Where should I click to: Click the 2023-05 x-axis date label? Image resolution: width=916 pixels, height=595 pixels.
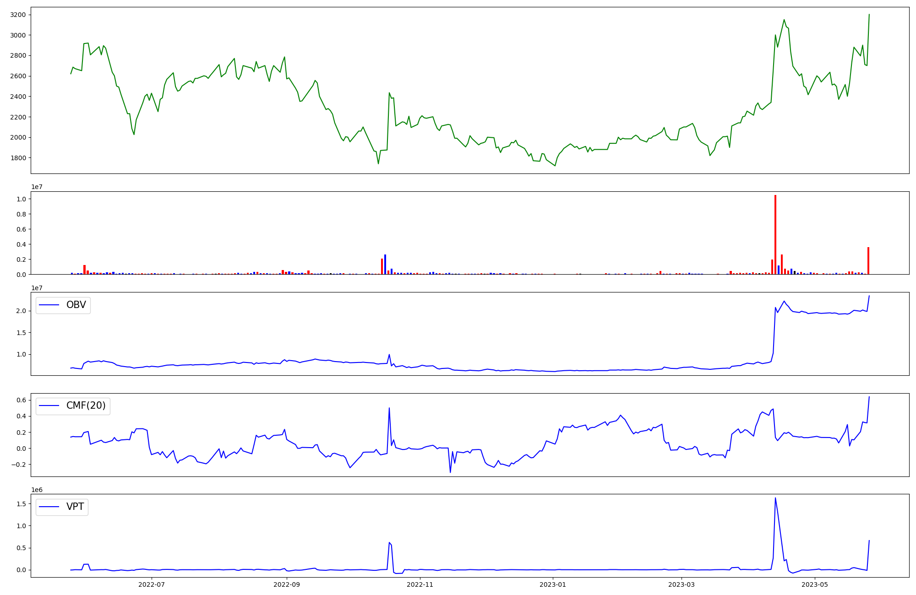pyautogui.click(x=815, y=584)
